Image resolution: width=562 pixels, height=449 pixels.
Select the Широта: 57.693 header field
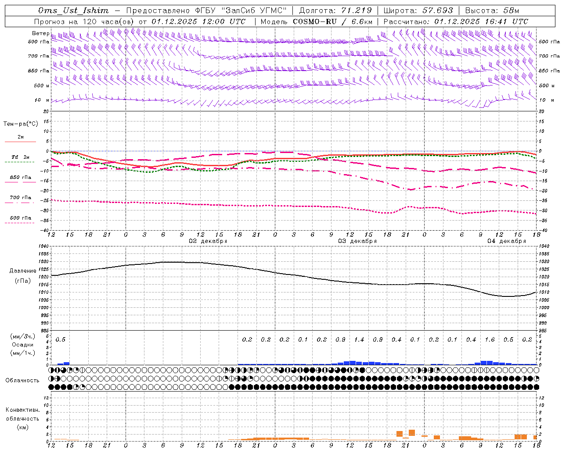pos(418,11)
